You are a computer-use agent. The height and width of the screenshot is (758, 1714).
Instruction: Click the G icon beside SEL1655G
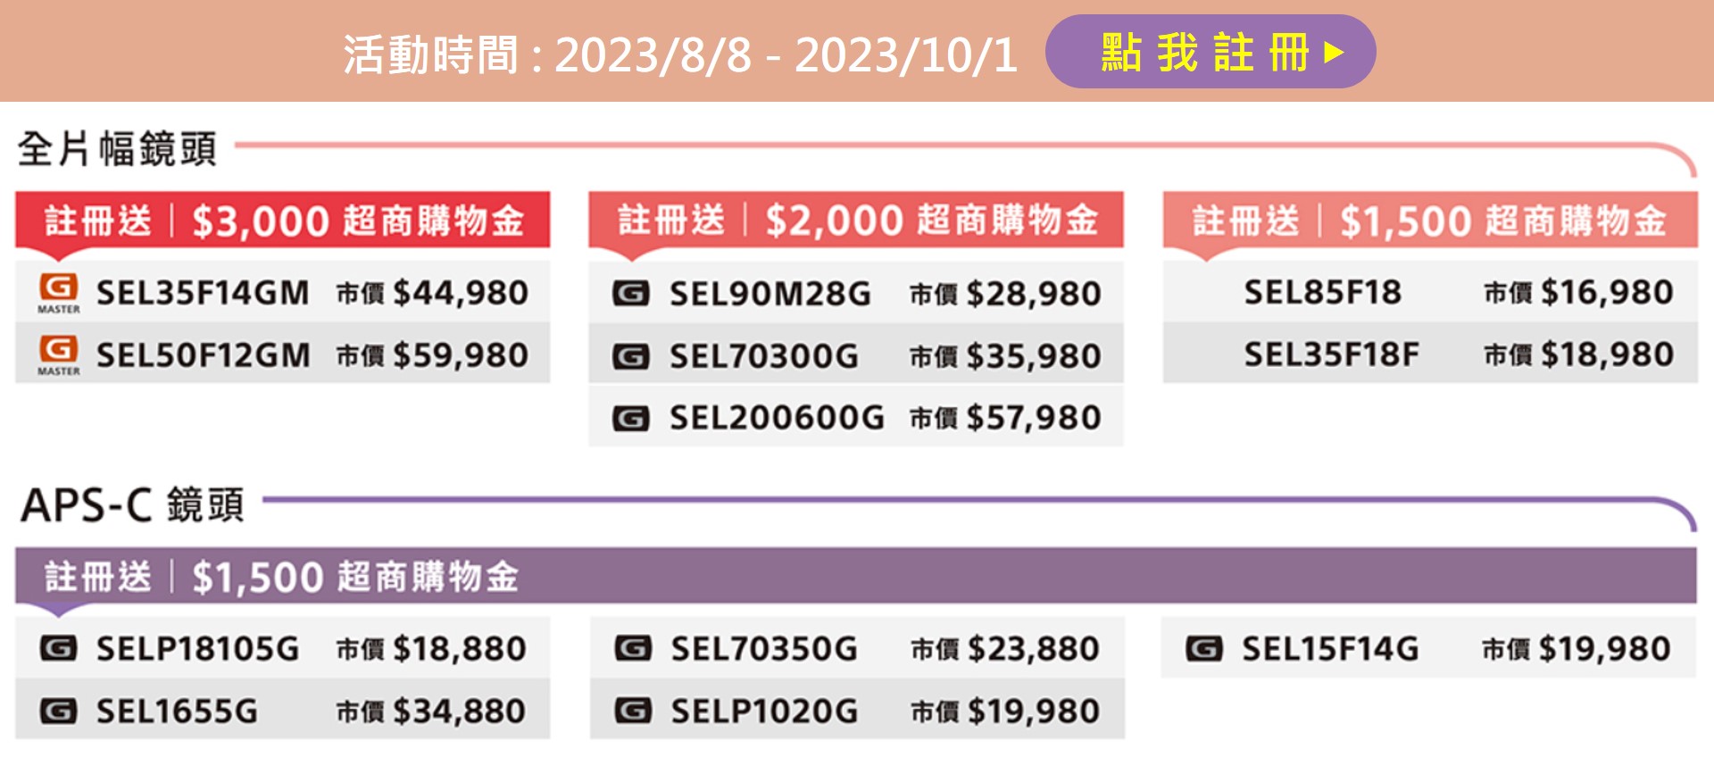[58, 711]
